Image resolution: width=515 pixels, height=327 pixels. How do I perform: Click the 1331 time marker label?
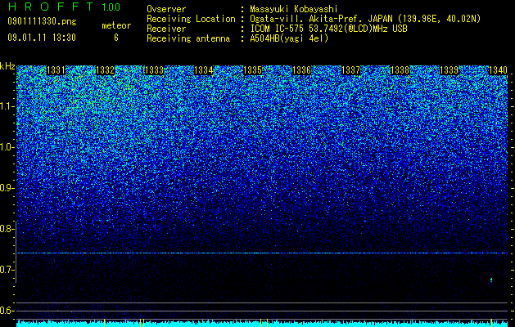coord(56,70)
